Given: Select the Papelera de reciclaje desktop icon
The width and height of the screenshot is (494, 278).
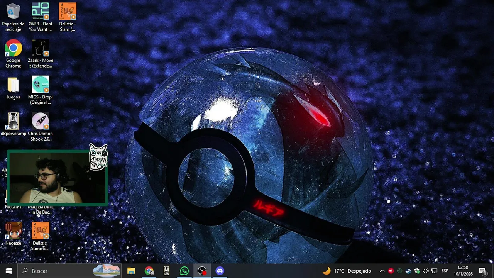Looking at the screenshot, I should click(x=13, y=17).
